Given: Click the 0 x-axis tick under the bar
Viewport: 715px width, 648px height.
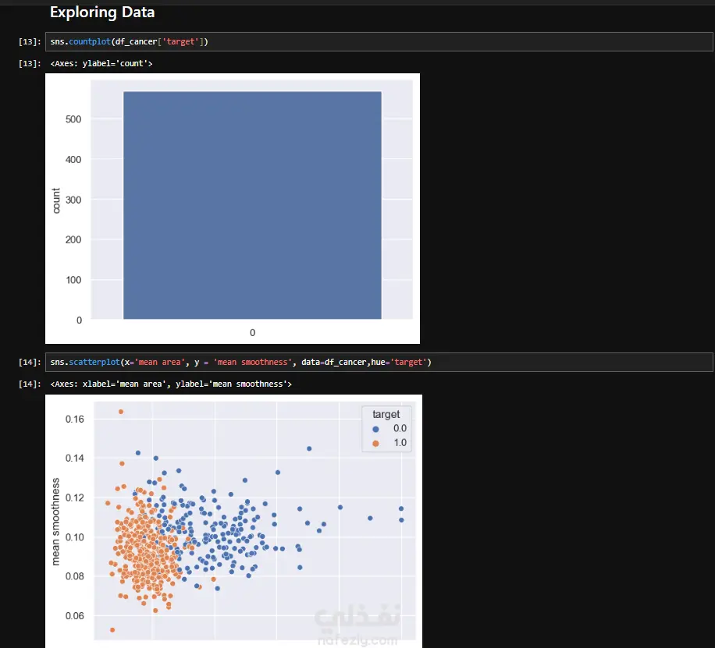Looking at the screenshot, I should tap(253, 333).
